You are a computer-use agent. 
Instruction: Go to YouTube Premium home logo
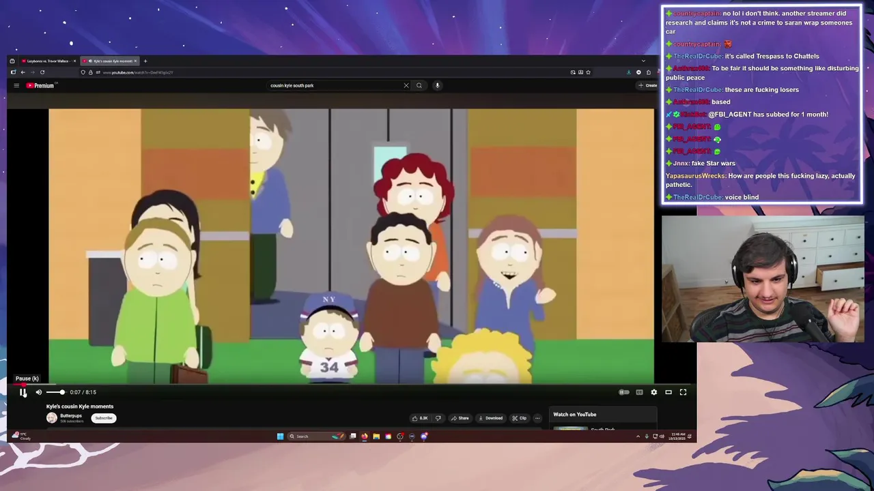[40, 85]
